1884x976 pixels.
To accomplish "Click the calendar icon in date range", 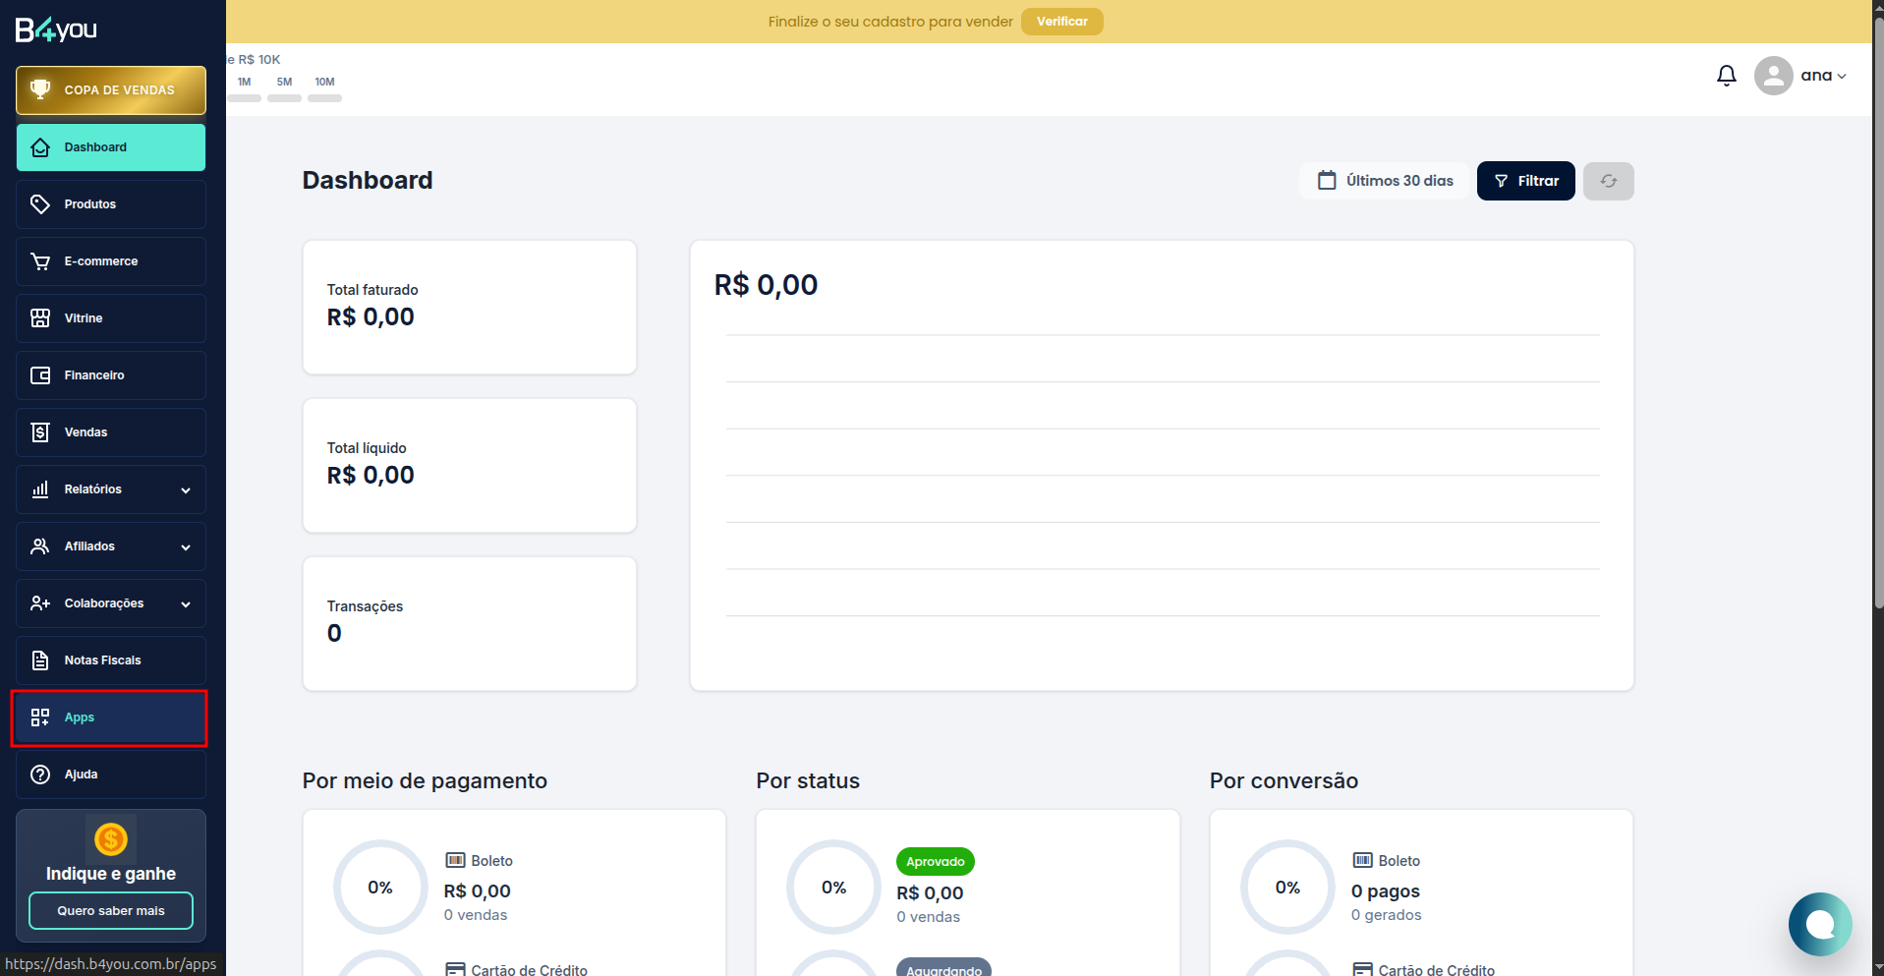I will tap(1327, 181).
